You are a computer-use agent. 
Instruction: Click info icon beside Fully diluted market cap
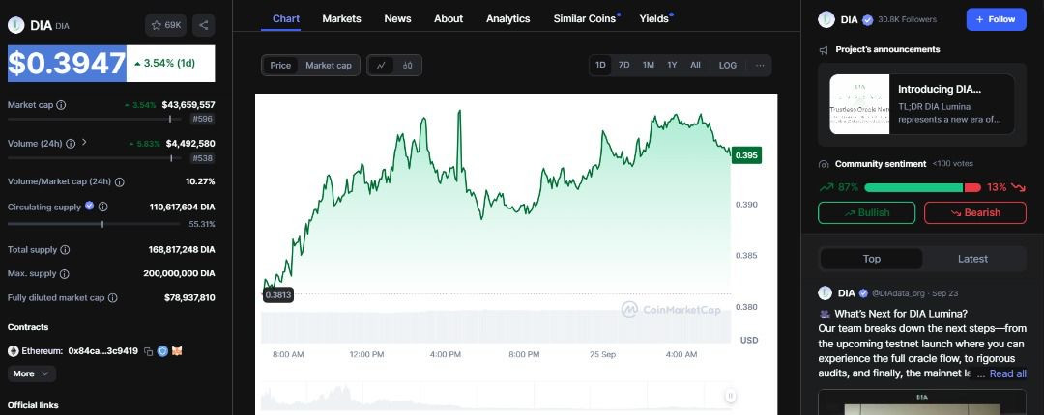coord(114,298)
